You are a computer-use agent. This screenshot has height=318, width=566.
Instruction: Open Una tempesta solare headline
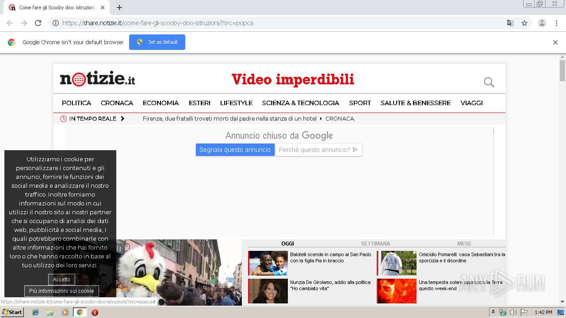(x=461, y=285)
